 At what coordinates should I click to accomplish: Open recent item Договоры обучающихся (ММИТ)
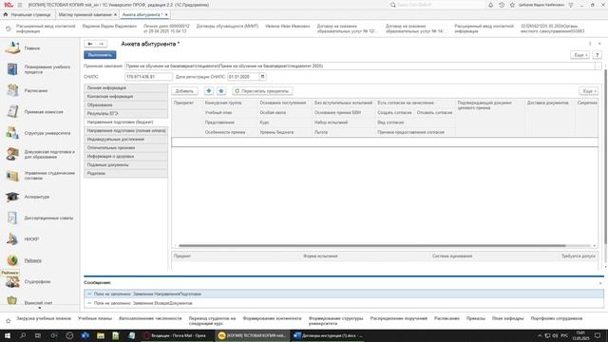click(227, 27)
